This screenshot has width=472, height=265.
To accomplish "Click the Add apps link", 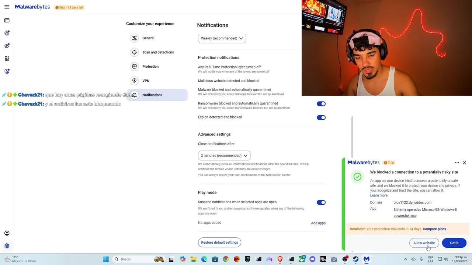I will click(318, 223).
